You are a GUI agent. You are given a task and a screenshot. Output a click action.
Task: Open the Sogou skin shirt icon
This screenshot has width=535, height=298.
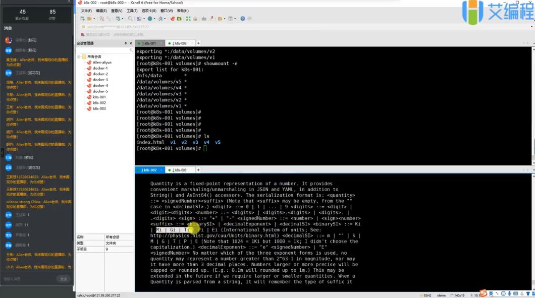pyautogui.click(x=528, y=293)
